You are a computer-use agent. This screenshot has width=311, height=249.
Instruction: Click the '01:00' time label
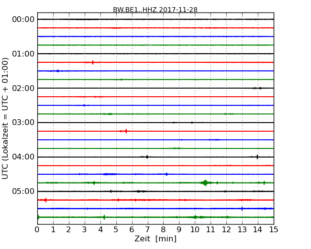[23, 54]
